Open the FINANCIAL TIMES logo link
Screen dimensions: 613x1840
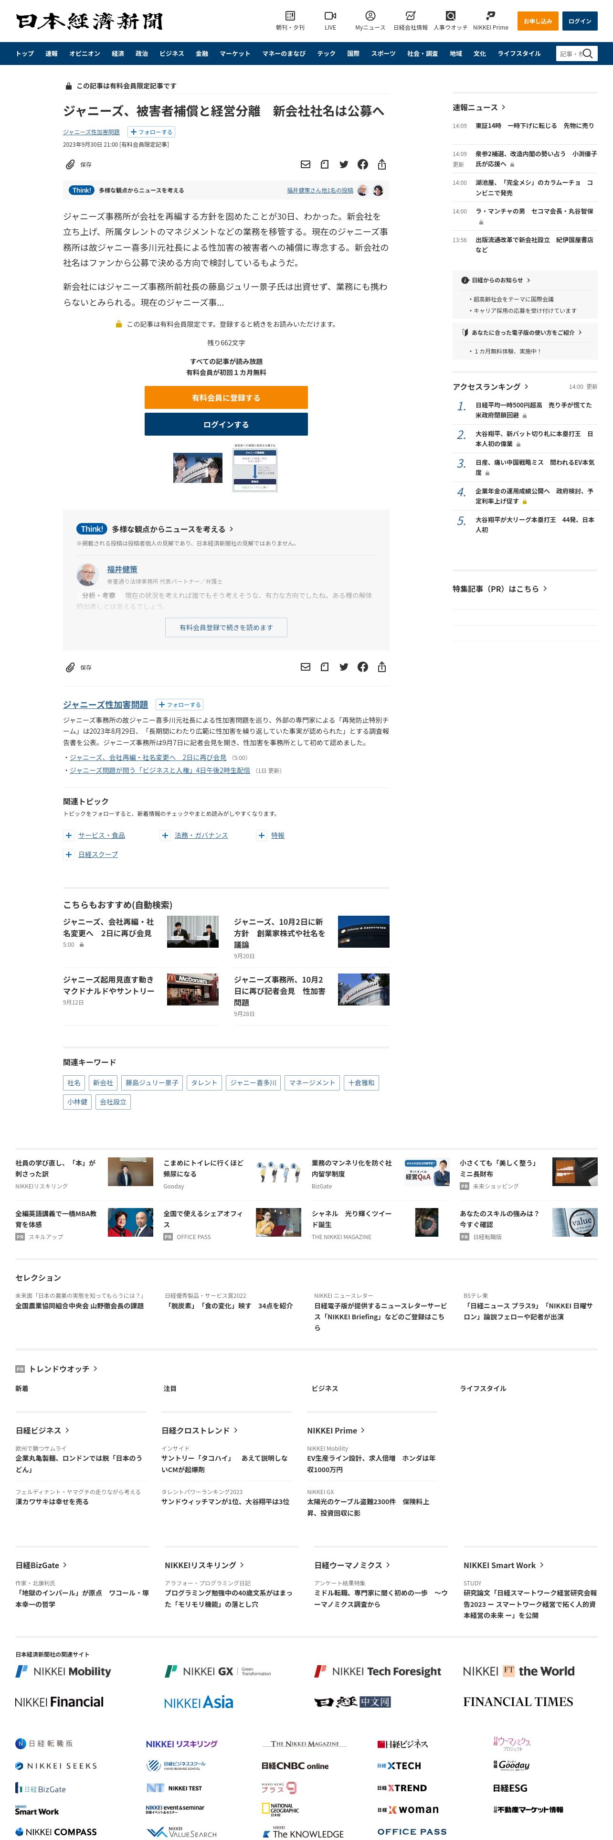[x=518, y=1701]
